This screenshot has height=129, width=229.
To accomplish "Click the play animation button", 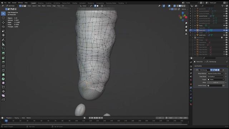I will 97,118.
